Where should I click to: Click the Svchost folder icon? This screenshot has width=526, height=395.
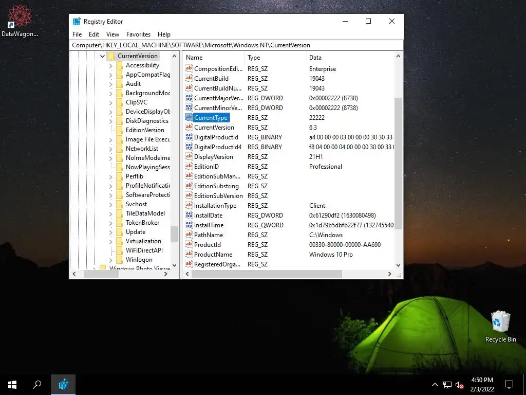pyautogui.click(x=119, y=204)
